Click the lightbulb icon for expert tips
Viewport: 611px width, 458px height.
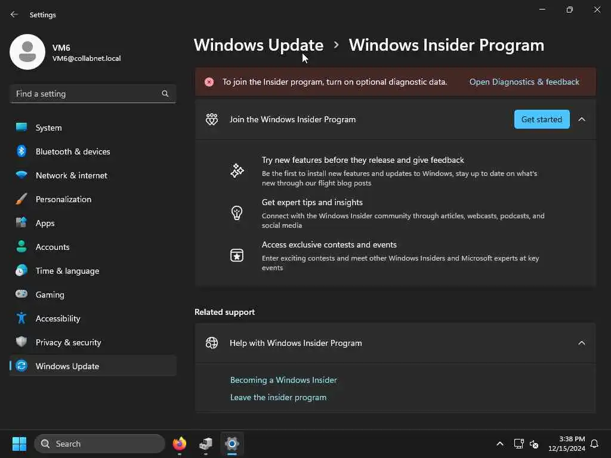pos(237,213)
